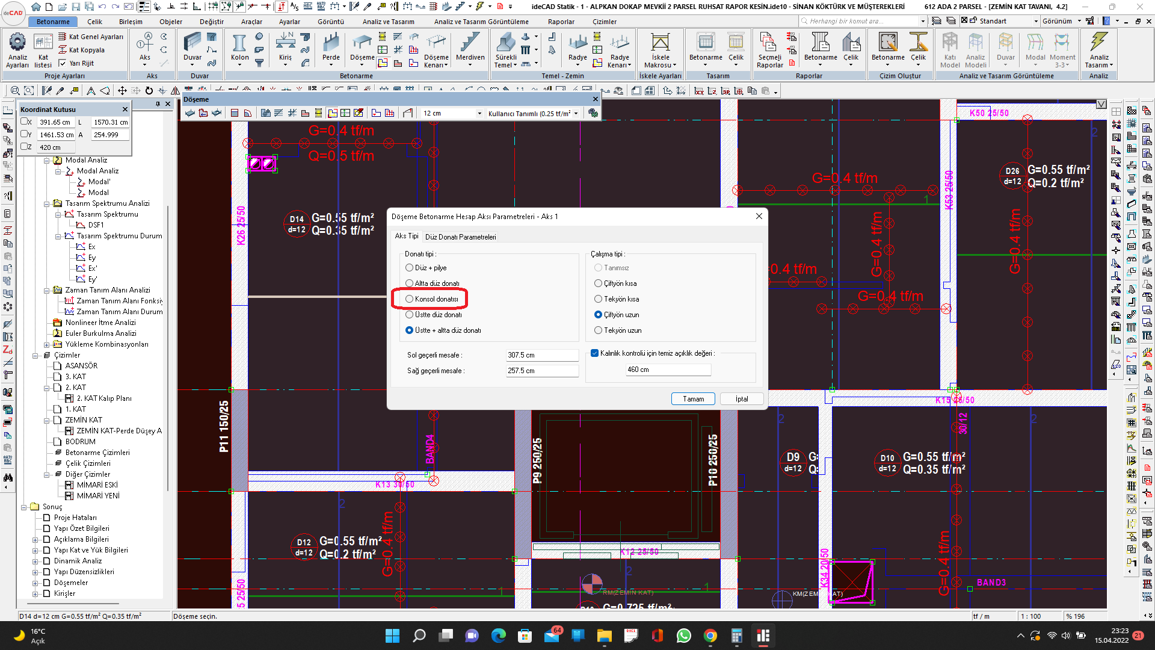Select the Kiriş tool
The image size is (1155, 650).
click(x=285, y=49)
